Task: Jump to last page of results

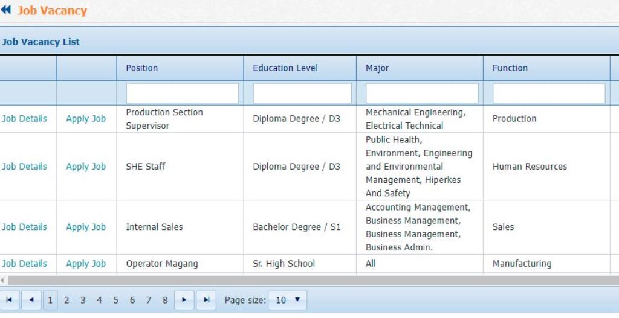Action: click(x=206, y=300)
